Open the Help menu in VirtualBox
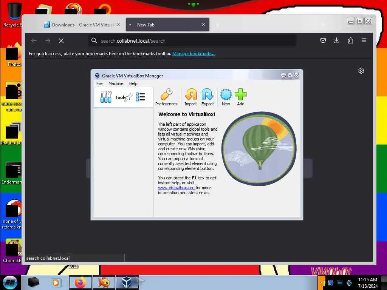Image resolution: width=387 pixels, height=290 pixels. tap(133, 83)
